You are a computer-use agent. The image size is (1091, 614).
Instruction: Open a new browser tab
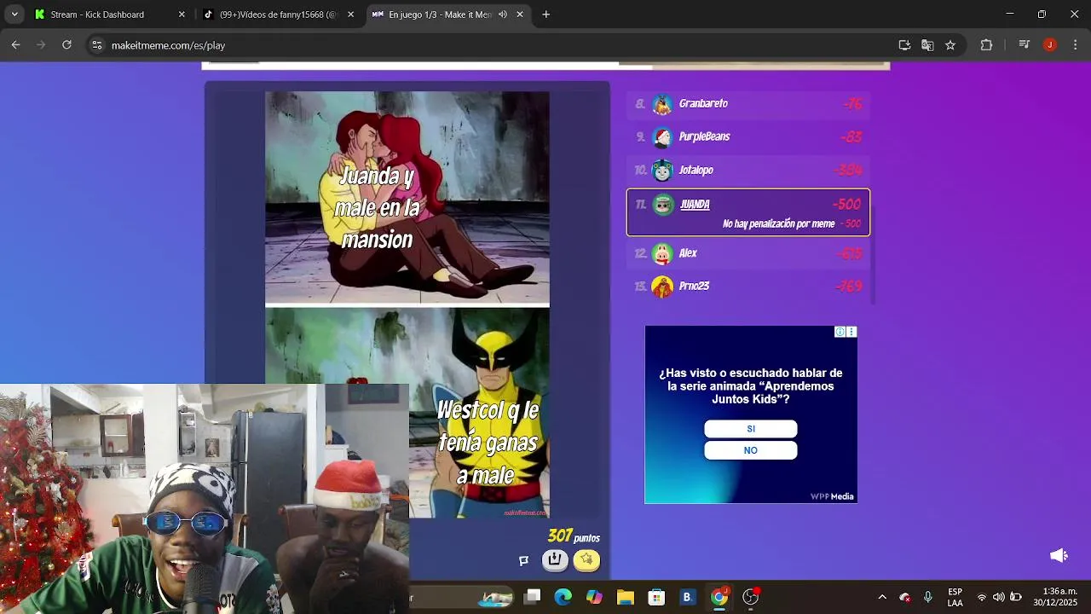coord(545,14)
